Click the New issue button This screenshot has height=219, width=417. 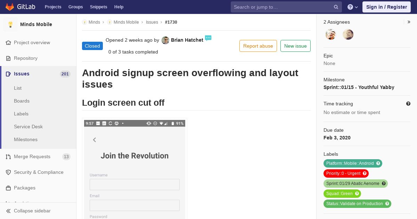coord(295,46)
